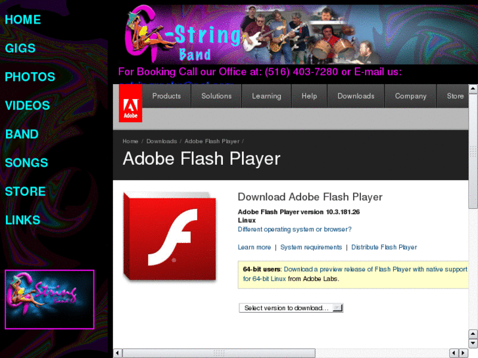Open the BAND page
478x358 pixels.
click(22, 135)
